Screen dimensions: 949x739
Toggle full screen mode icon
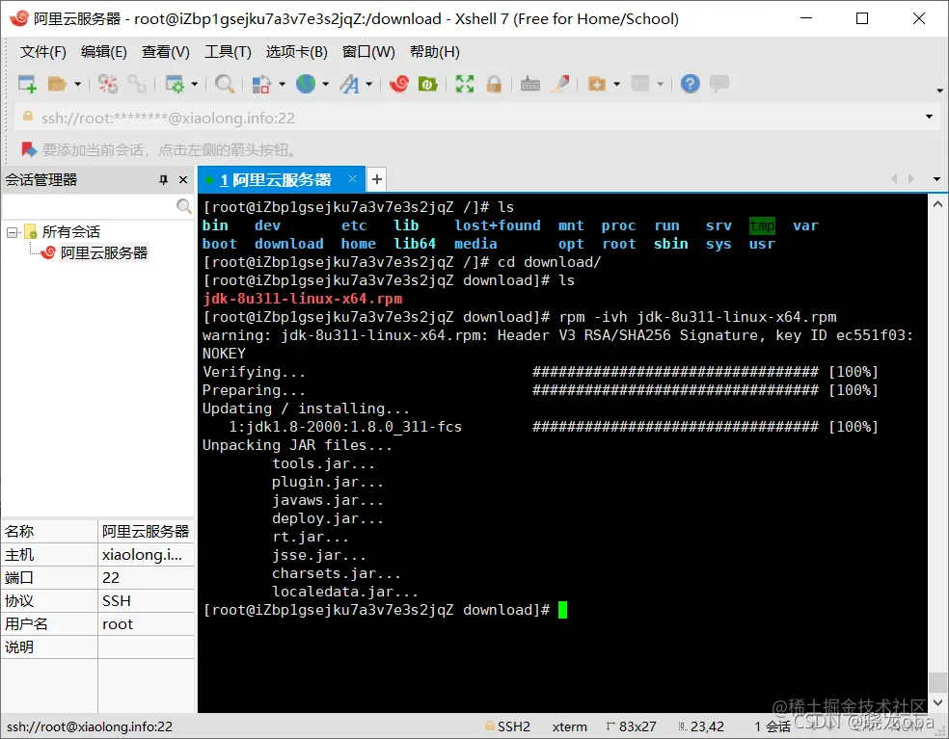coord(465,84)
